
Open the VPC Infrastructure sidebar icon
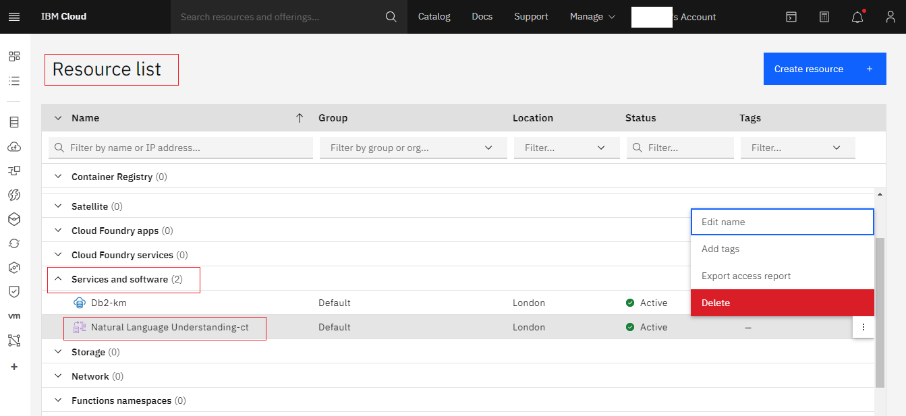coord(14,340)
